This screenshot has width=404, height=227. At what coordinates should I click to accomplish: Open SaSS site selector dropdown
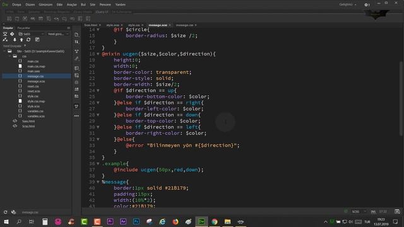[x=31, y=34]
